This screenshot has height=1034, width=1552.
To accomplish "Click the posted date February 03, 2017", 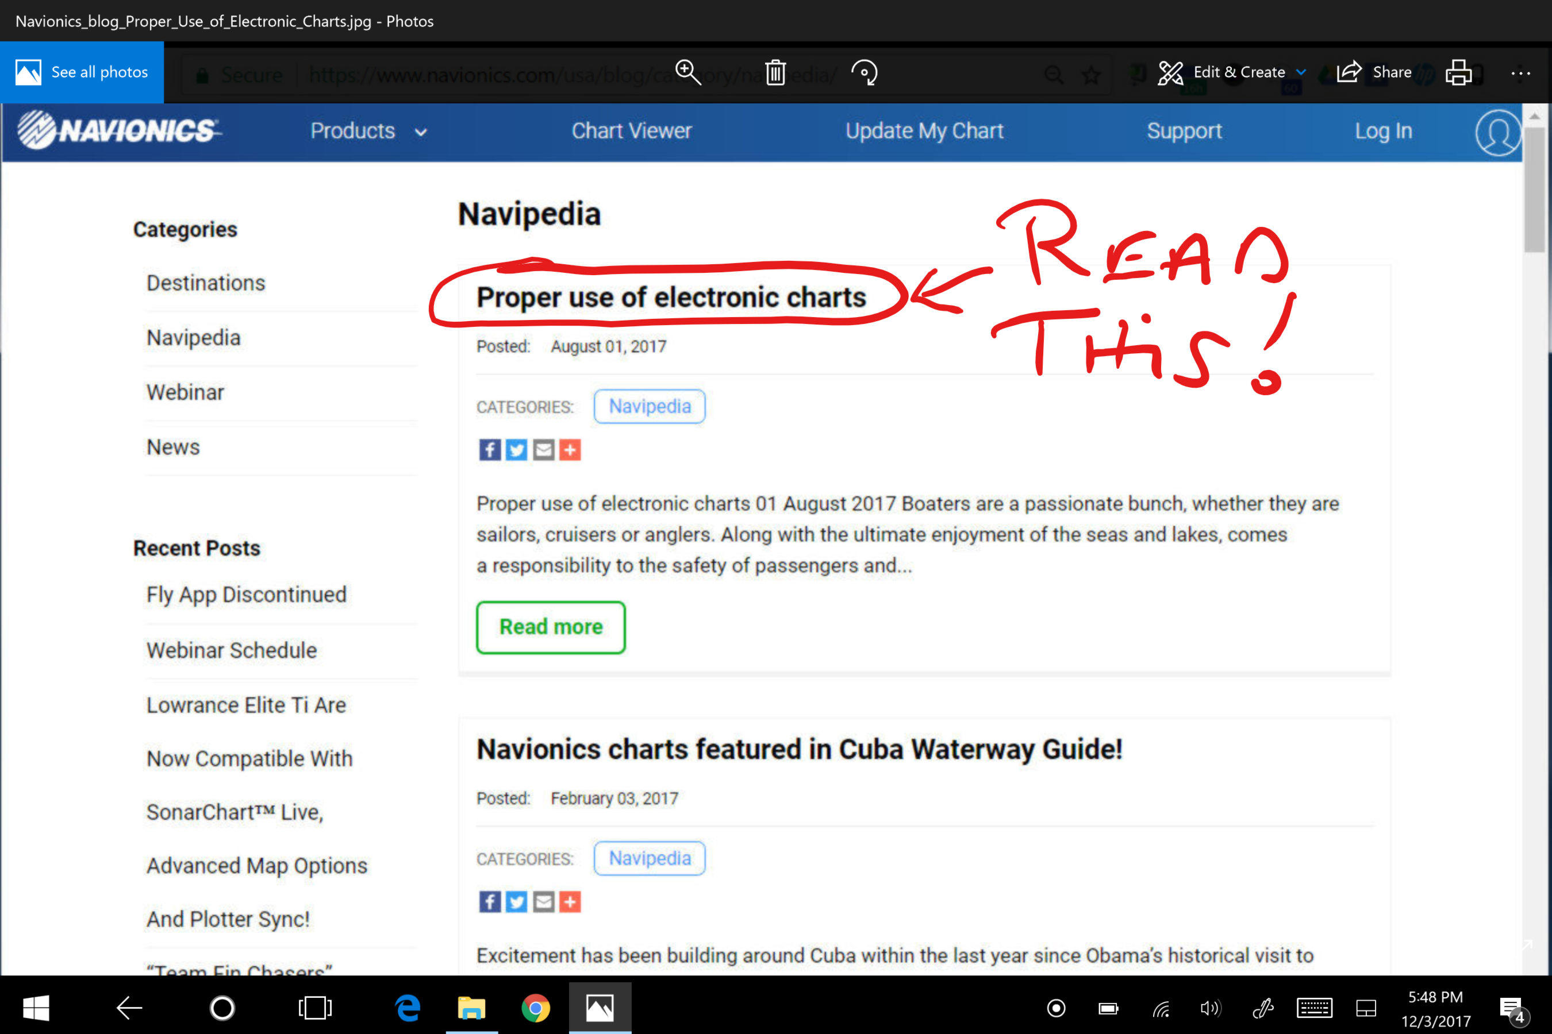I will pos(614,798).
